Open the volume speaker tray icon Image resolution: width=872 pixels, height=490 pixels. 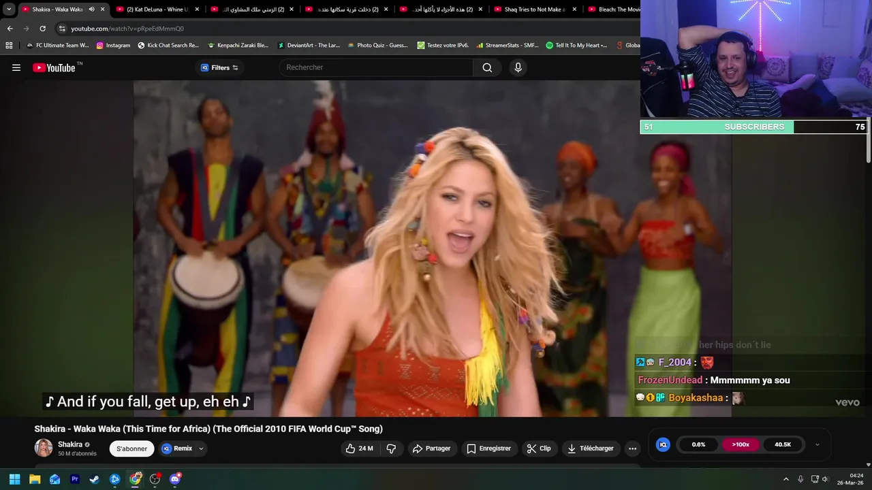(x=825, y=479)
